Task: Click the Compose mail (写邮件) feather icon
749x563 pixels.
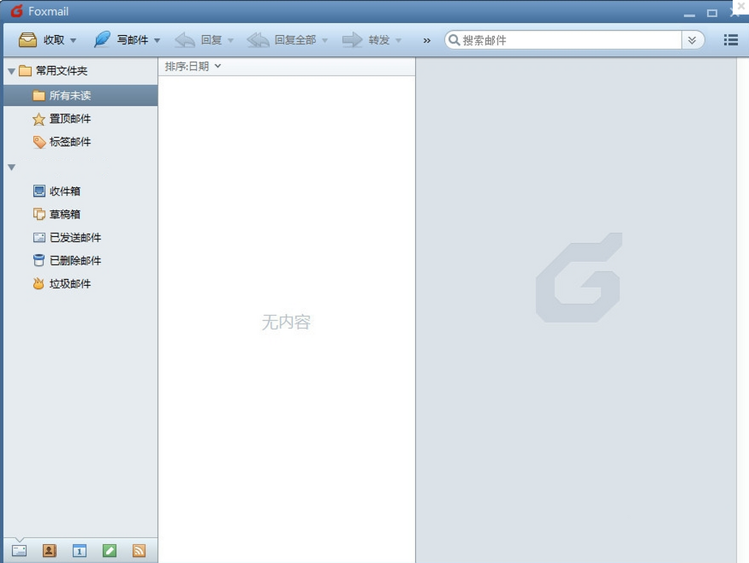Action: 102,40
